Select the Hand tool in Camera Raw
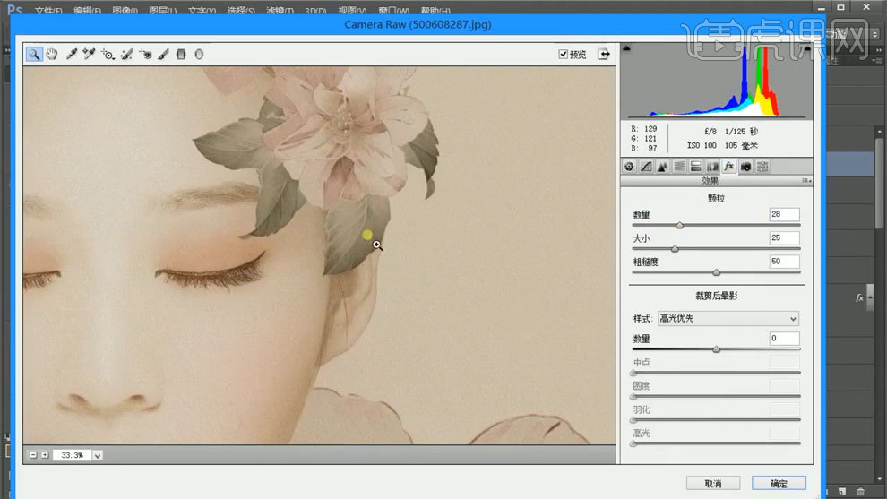887x499 pixels. coord(52,54)
